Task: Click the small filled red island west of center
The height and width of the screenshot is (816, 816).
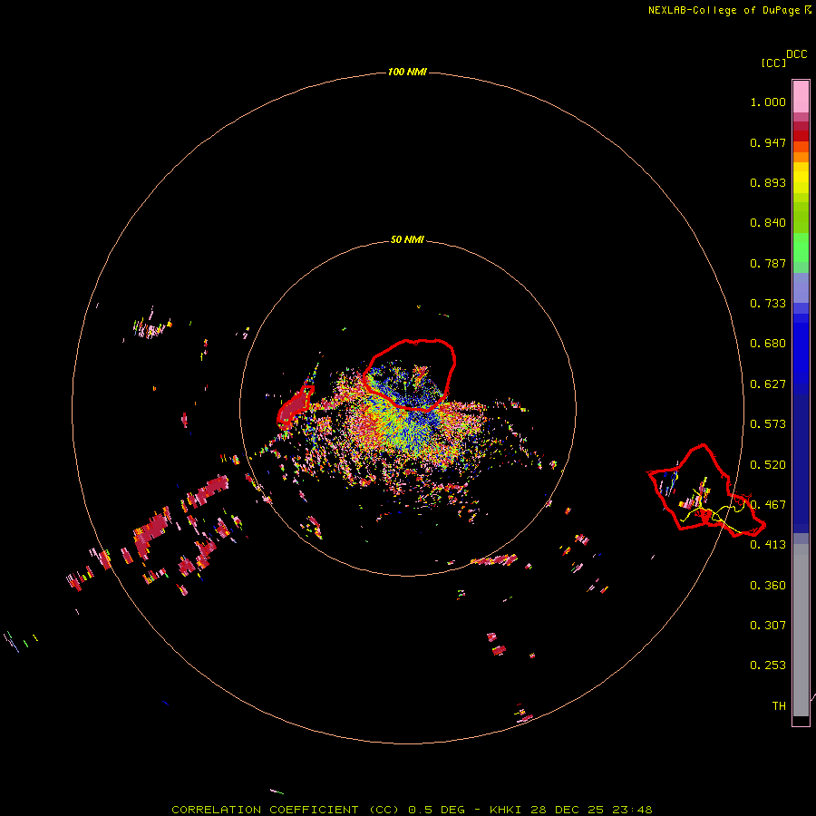Action: pyautogui.click(x=295, y=406)
